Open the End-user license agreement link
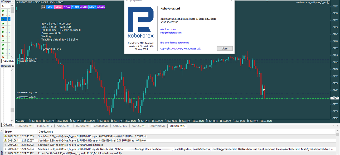340x155 pixels. pyautogui.click(x=174, y=43)
